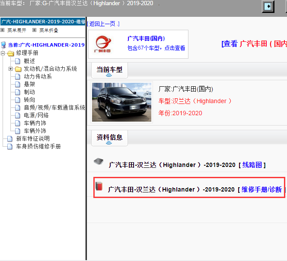Click the page icon next to 车辆内饰
Image resolution: width=287 pixels, height=261 pixels.
(x=18, y=123)
